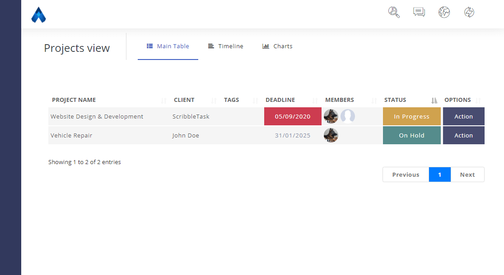Click the Previous pagination button

tap(405, 174)
